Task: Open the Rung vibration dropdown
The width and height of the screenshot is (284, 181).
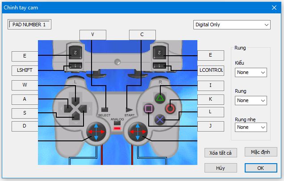Action: coord(251,101)
